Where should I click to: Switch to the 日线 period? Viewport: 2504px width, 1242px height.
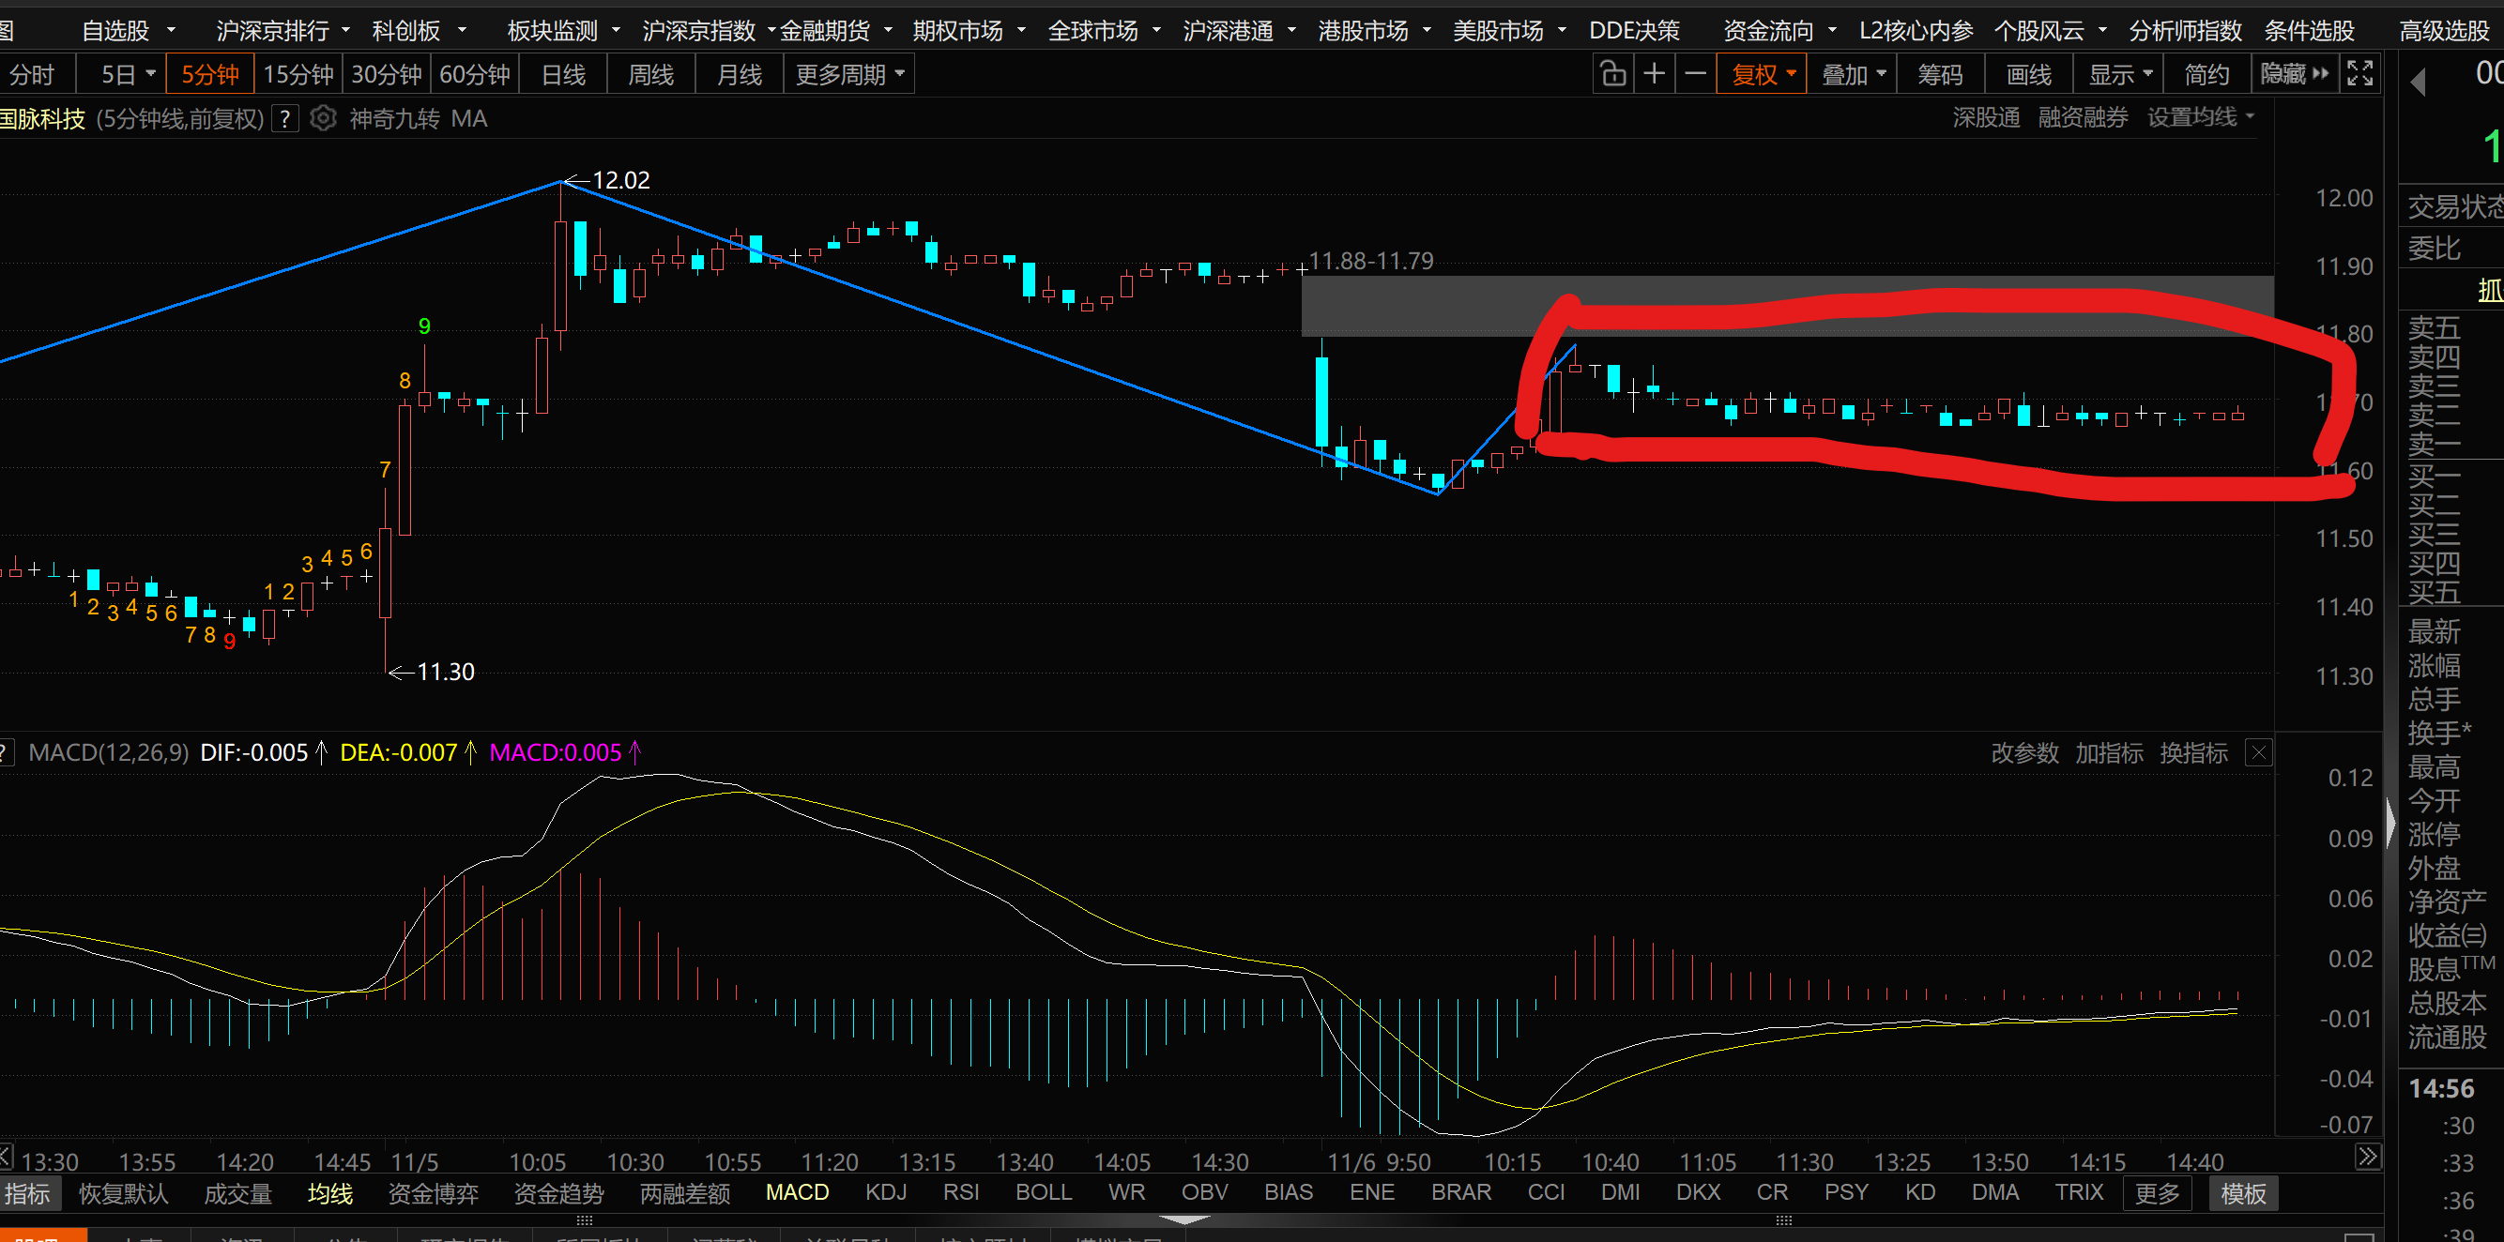[564, 75]
